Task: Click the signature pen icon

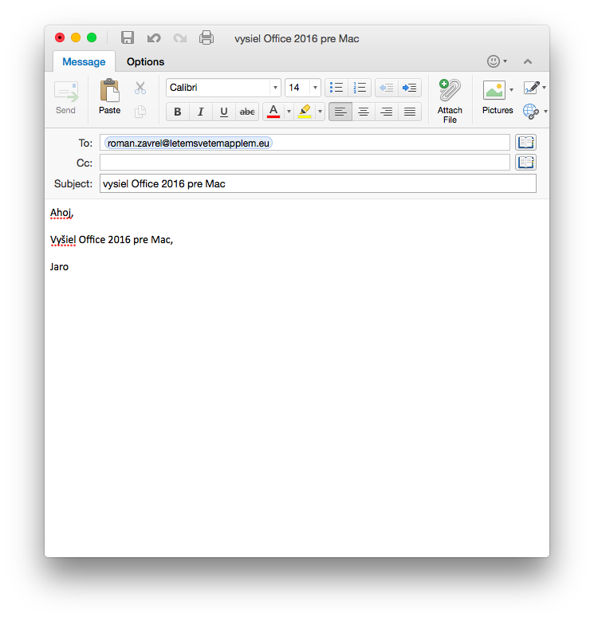Action: coord(532,88)
